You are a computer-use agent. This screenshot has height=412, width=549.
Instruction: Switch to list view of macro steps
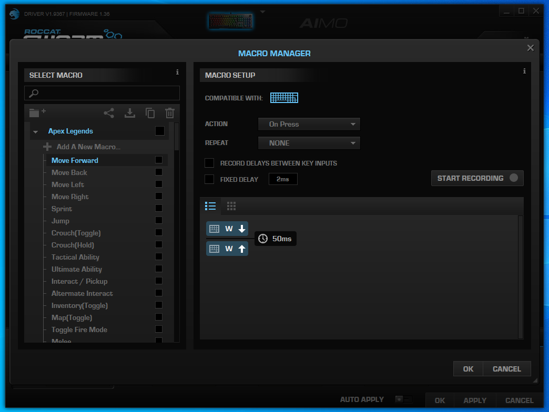[210, 206]
